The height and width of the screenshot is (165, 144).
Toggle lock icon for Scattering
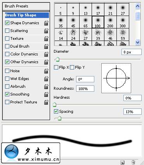click(46, 31)
